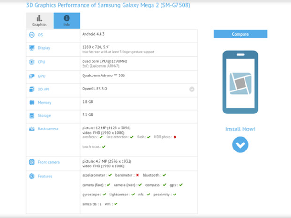Click the SoC: Qualcomm (ARMv7) text
The image size is (291, 218).
tap(101, 66)
